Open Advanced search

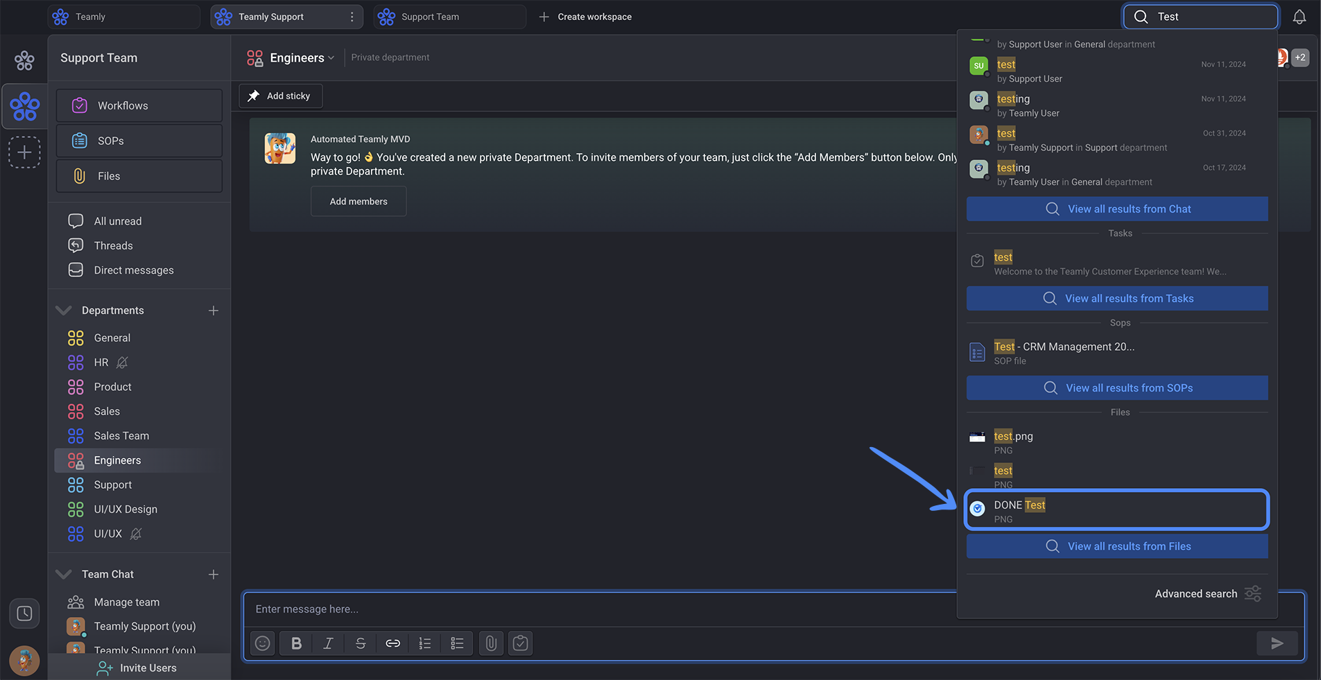[x=1196, y=593]
